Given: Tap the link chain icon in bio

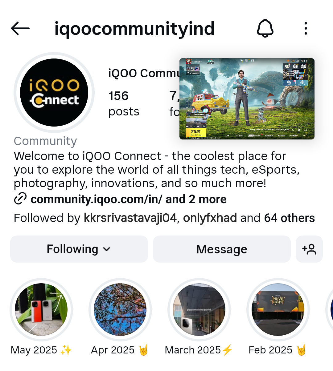Looking at the screenshot, I should point(20,199).
